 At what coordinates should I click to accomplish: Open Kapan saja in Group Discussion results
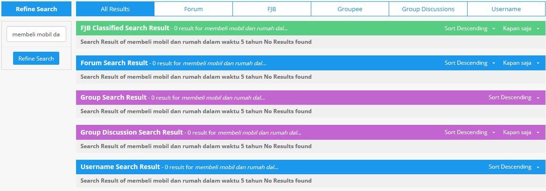pyautogui.click(x=521, y=132)
